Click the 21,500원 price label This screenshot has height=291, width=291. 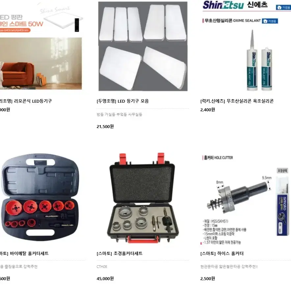pos(105,126)
